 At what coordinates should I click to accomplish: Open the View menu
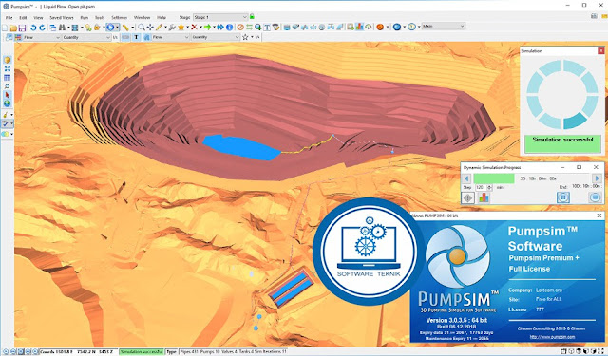[x=38, y=17]
